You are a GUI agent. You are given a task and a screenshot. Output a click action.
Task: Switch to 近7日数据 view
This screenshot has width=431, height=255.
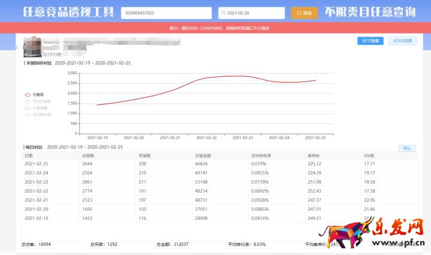pos(371,41)
